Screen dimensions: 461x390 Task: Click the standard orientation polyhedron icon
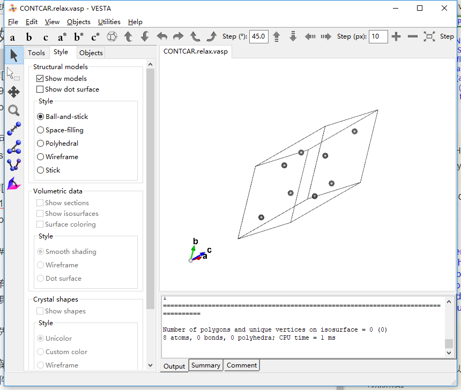(111, 37)
